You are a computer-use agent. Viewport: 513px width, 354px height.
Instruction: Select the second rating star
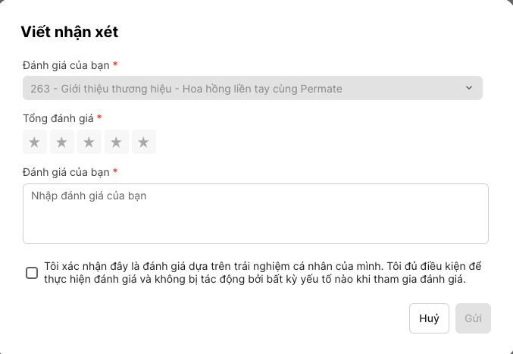point(61,142)
